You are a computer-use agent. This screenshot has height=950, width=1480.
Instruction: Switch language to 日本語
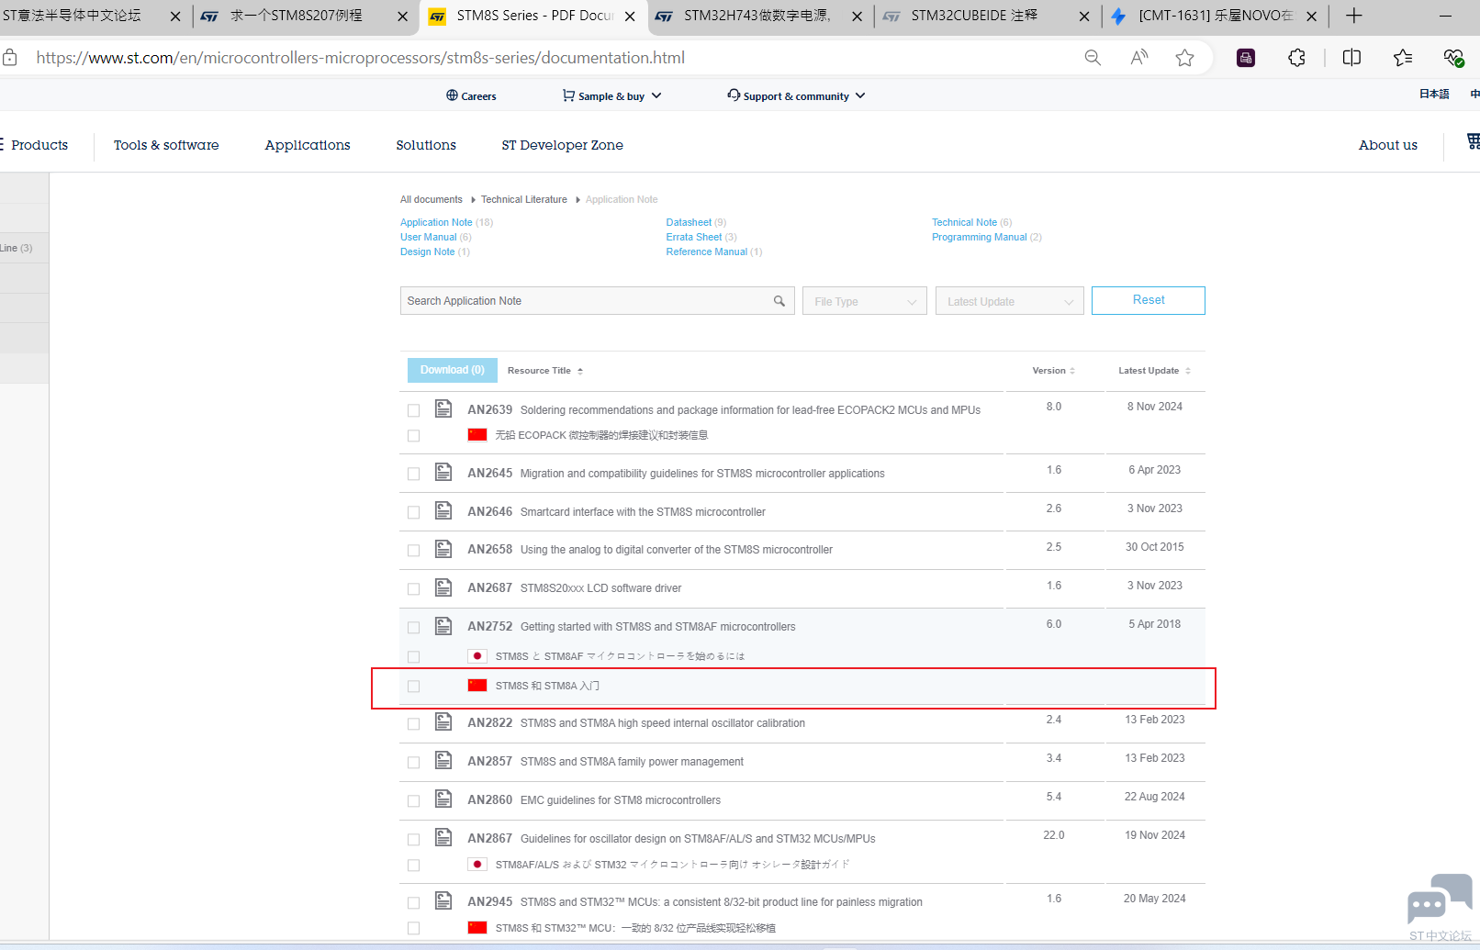tap(1434, 94)
